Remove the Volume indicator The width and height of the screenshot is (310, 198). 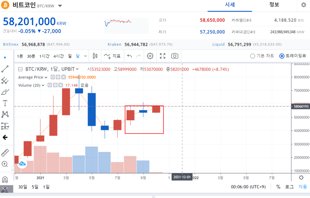tap(60, 85)
